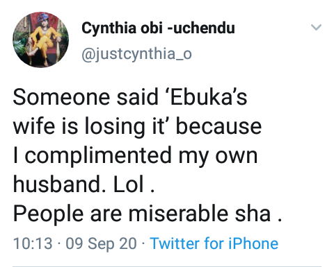Screen dimensions: 334x267
Task: Click the word 'iPhone' in the source label
Action: tap(253, 243)
